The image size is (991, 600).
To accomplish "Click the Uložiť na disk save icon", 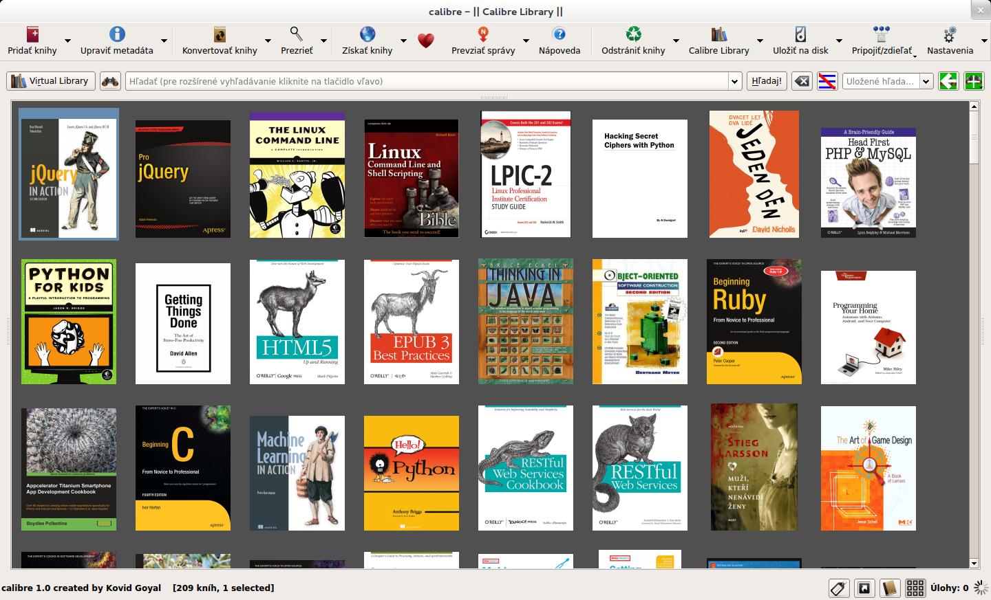I will click(800, 34).
